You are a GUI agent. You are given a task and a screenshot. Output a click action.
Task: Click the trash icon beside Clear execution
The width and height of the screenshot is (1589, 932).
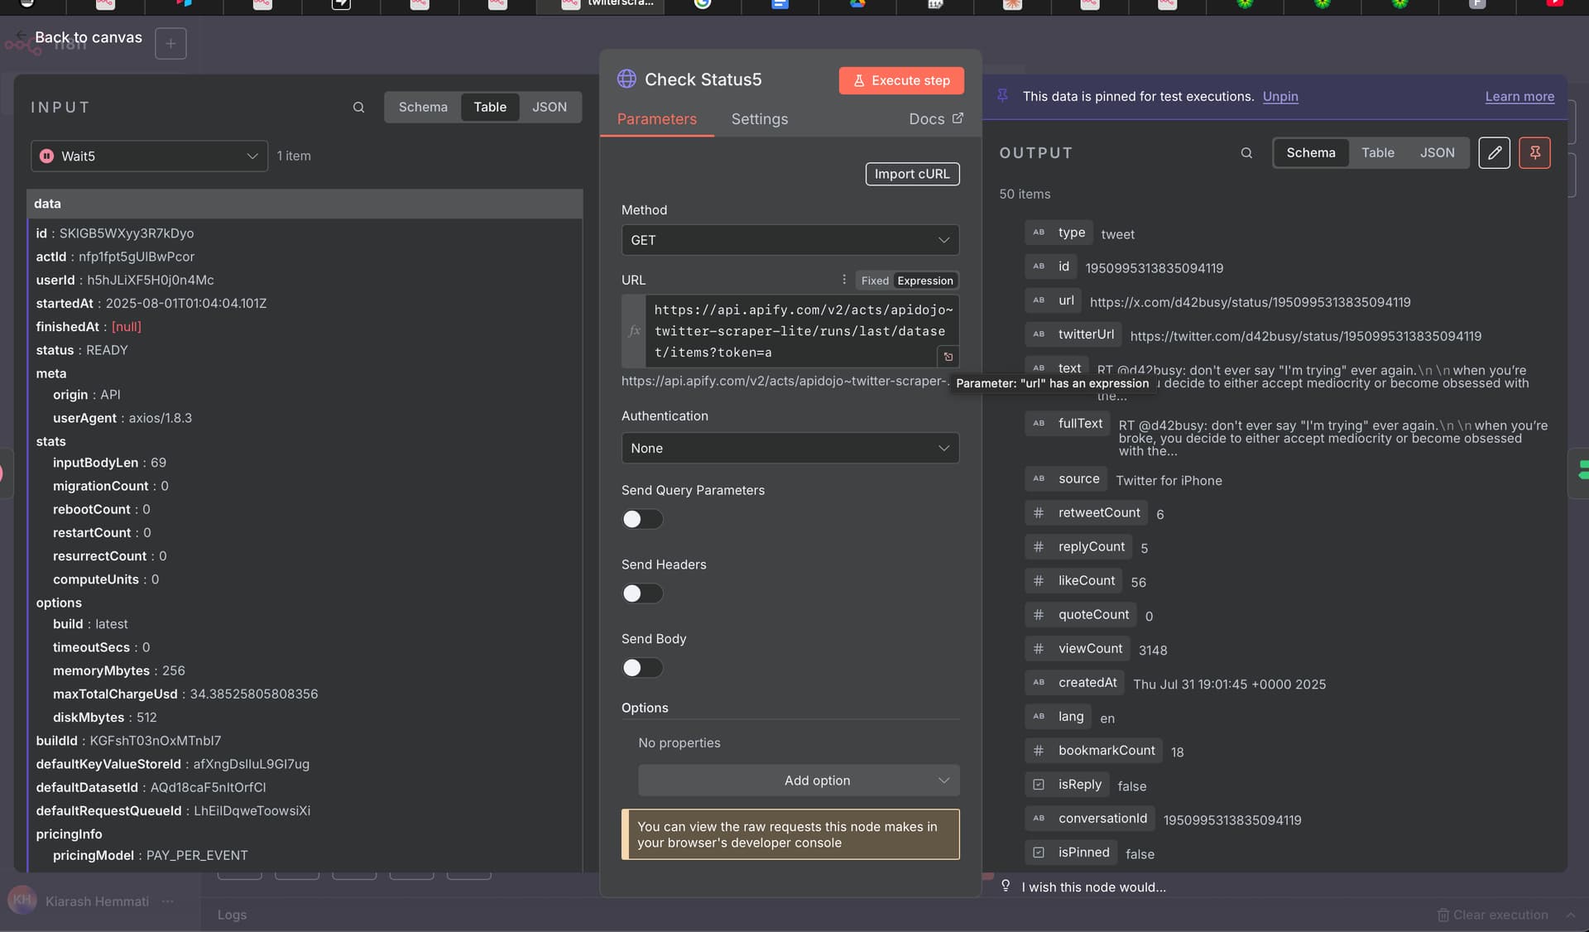(1443, 915)
